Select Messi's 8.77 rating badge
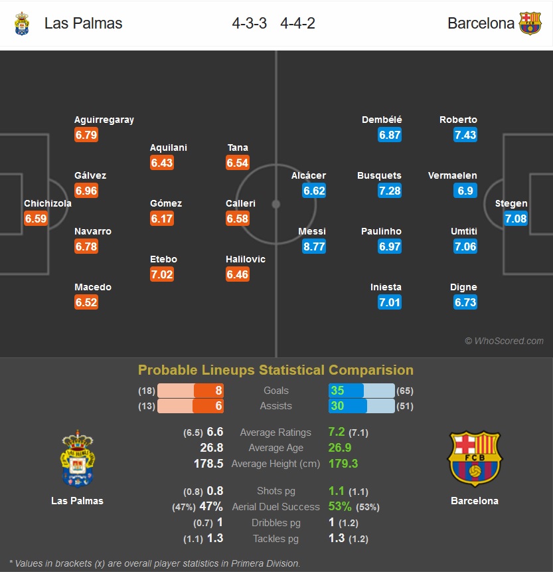Viewport: 553px width, 572px height. click(314, 246)
